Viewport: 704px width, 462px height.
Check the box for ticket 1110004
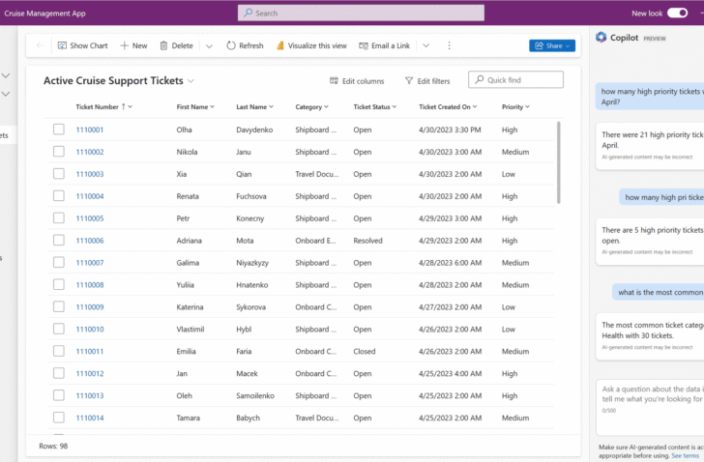click(x=59, y=195)
